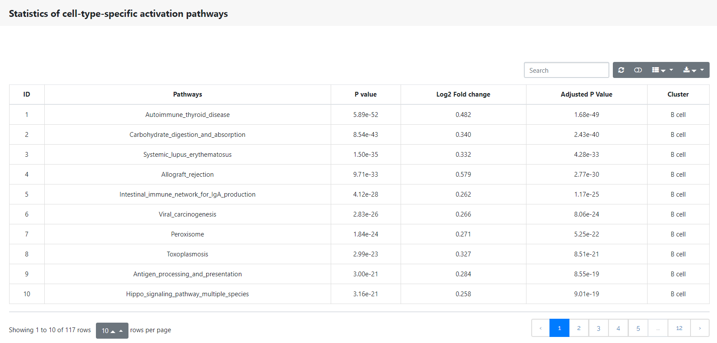Select the Autoimmune_thyroid_disease pathway cell
This screenshot has height=343, width=717.
(187, 115)
